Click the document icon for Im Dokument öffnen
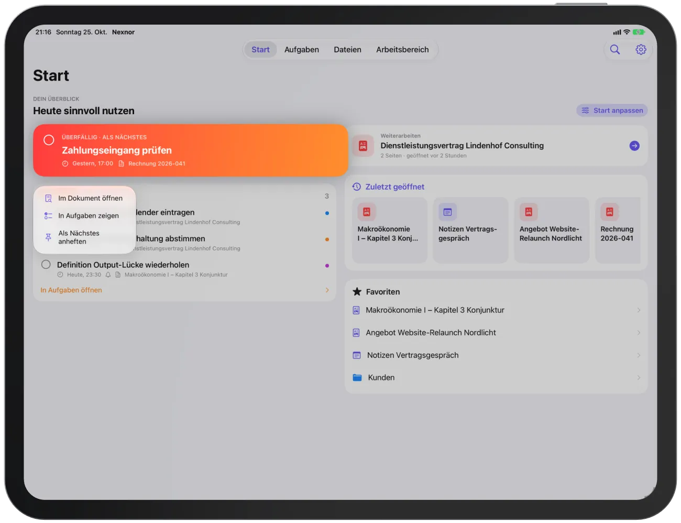The image size is (681, 523). click(48, 198)
